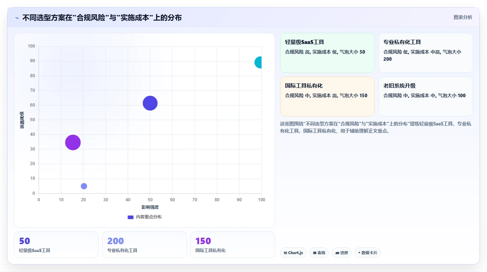Click the 数据卡片 tag
This screenshot has height=272, width=487.
click(x=368, y=253)
